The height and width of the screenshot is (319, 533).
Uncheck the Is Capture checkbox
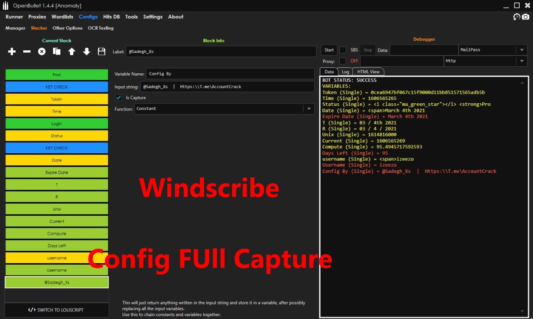(118, 97)
